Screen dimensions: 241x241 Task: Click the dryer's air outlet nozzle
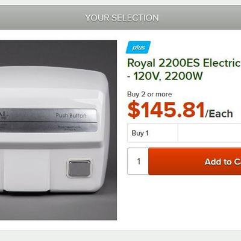coord(26,171)
